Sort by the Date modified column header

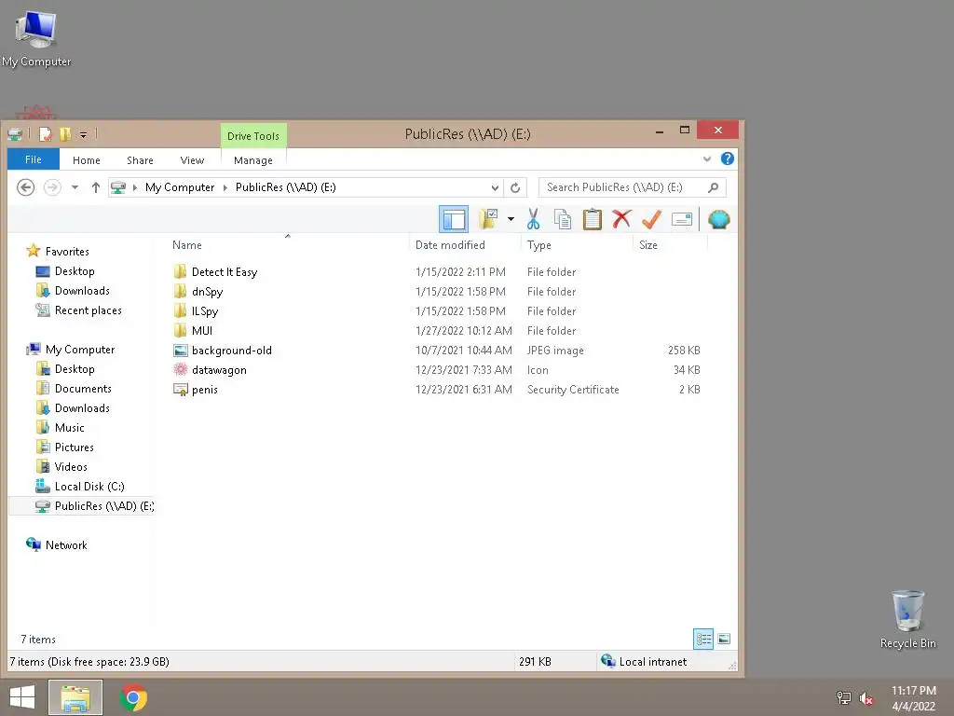click(465, 245)
